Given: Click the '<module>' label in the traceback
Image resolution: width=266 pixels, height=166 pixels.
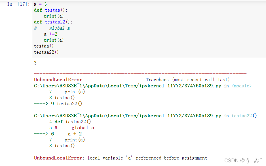Looking at the screenshot, I should pos(242,86).
